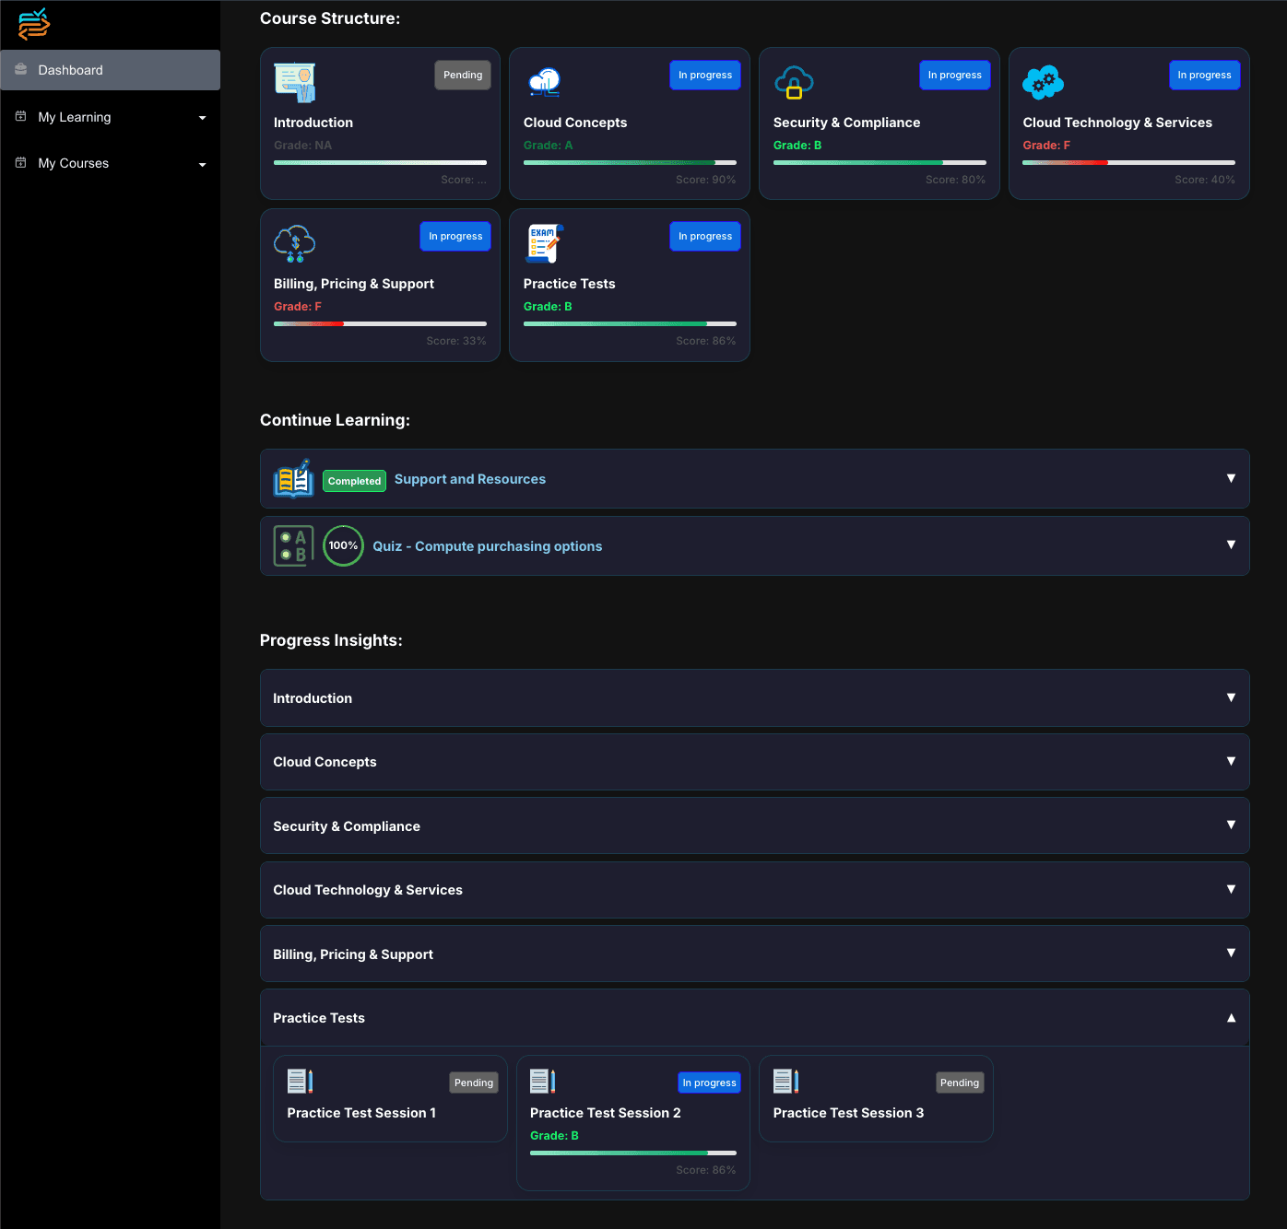Select the Cloud Concepts cloud icon
Viewport: 1287px width, 1229px height.
pyautogui.click(x=544, y=83)
